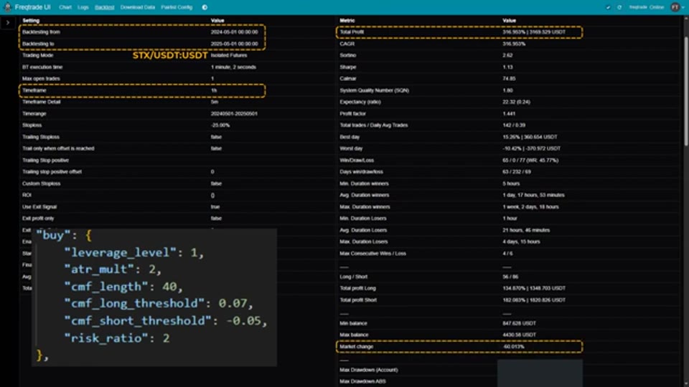Click the Market change label
Viewport: 689px width, 387px height.
point(357,347)
